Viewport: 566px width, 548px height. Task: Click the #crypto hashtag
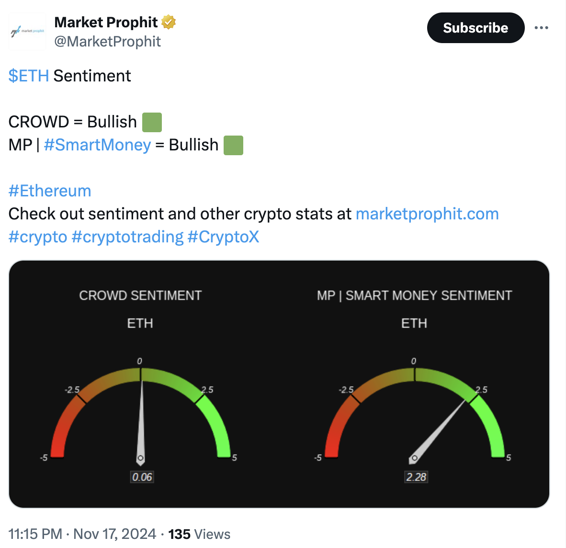[38, 237]
